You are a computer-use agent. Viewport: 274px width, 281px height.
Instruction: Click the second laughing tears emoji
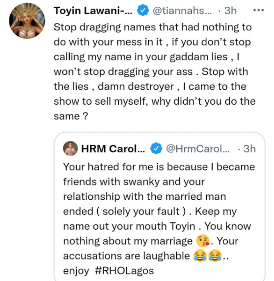pyautogui.click(x=215, y=256)
